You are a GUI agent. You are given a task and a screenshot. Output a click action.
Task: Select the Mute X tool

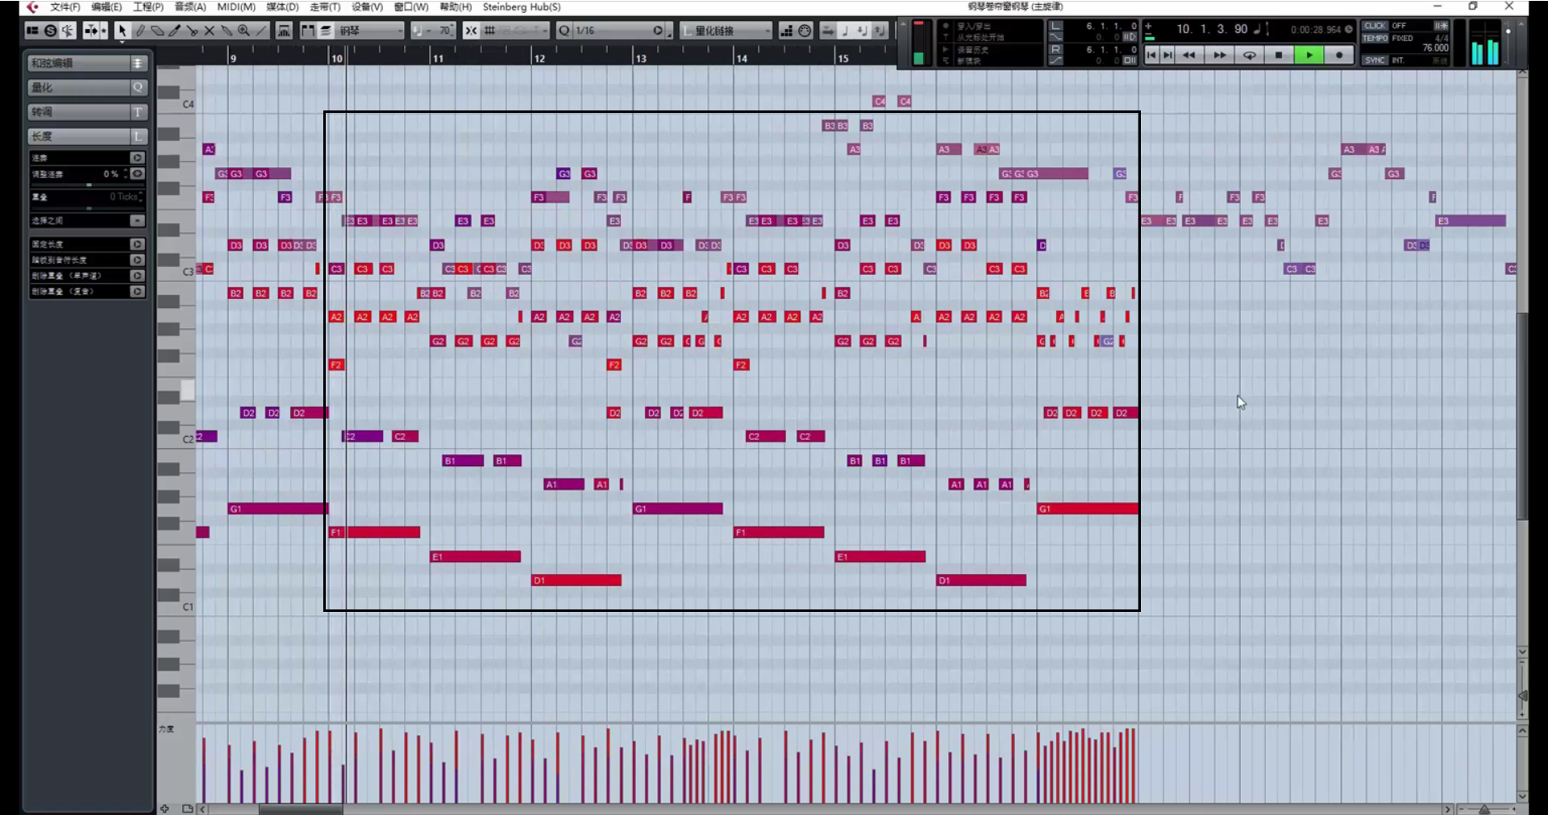(x=209, y=31)
